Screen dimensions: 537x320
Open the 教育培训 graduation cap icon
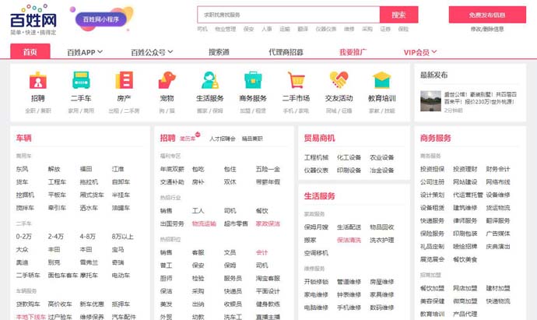point(382,80)
